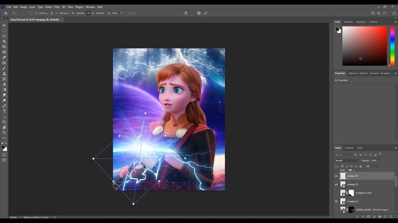The image size is (398, 223).
Task: Select the Blur tool
Action: click(x=4, y=95)
